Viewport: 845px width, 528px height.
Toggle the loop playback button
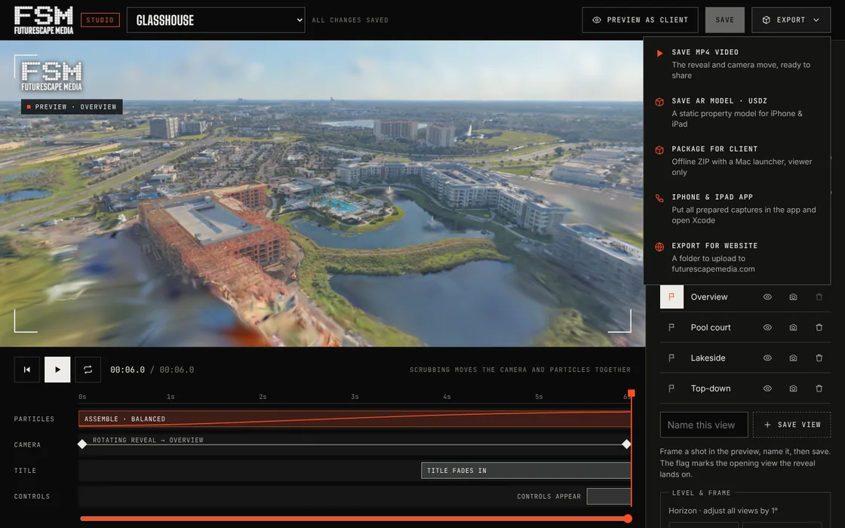pos(88,370)
